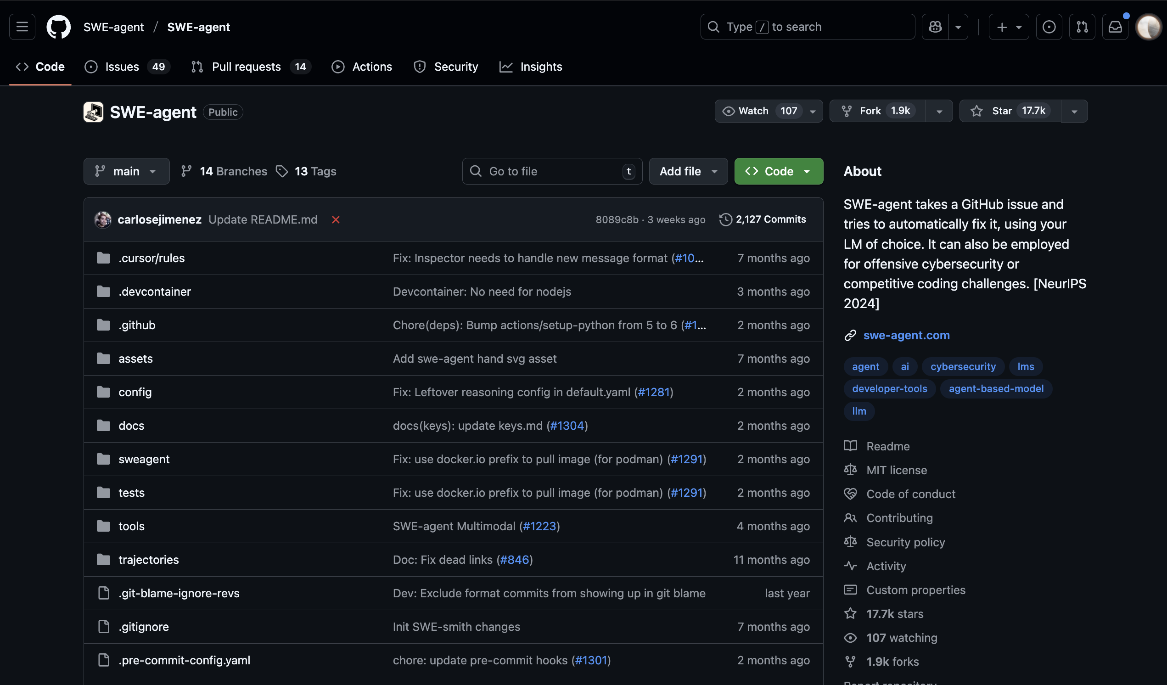This screenshot has height=685, width=1167.
Task: Open the hamburger navigation menu
Action: 22,27
